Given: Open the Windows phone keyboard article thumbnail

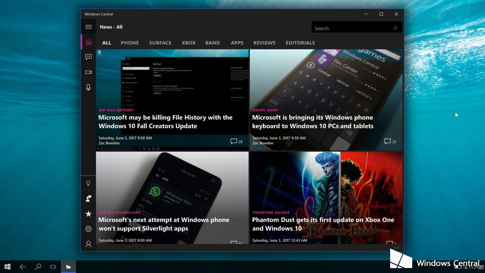Looking at the screenshot, I should pos(326,81).
